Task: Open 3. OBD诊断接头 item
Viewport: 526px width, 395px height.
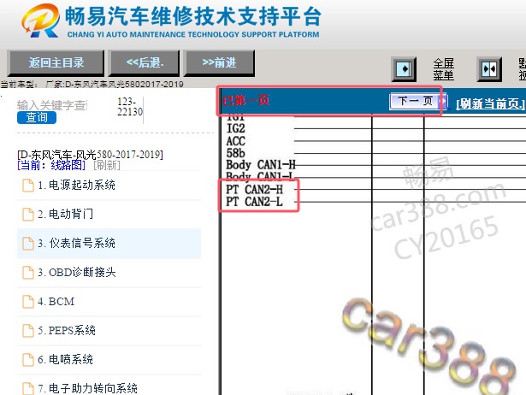Action: pos(109,272)
